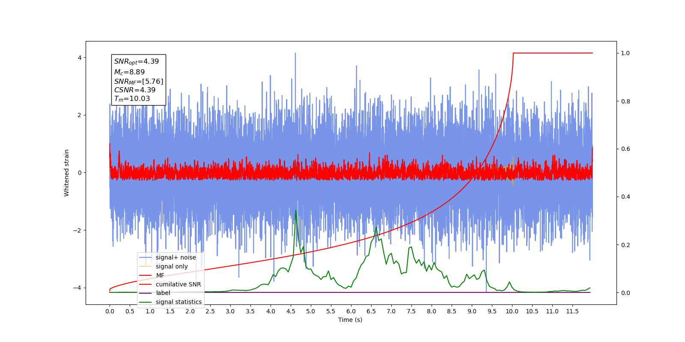Select the 'cumilative SNR' legend label
The height and width of the screenshot is (342, 685).
pos(178,284)
